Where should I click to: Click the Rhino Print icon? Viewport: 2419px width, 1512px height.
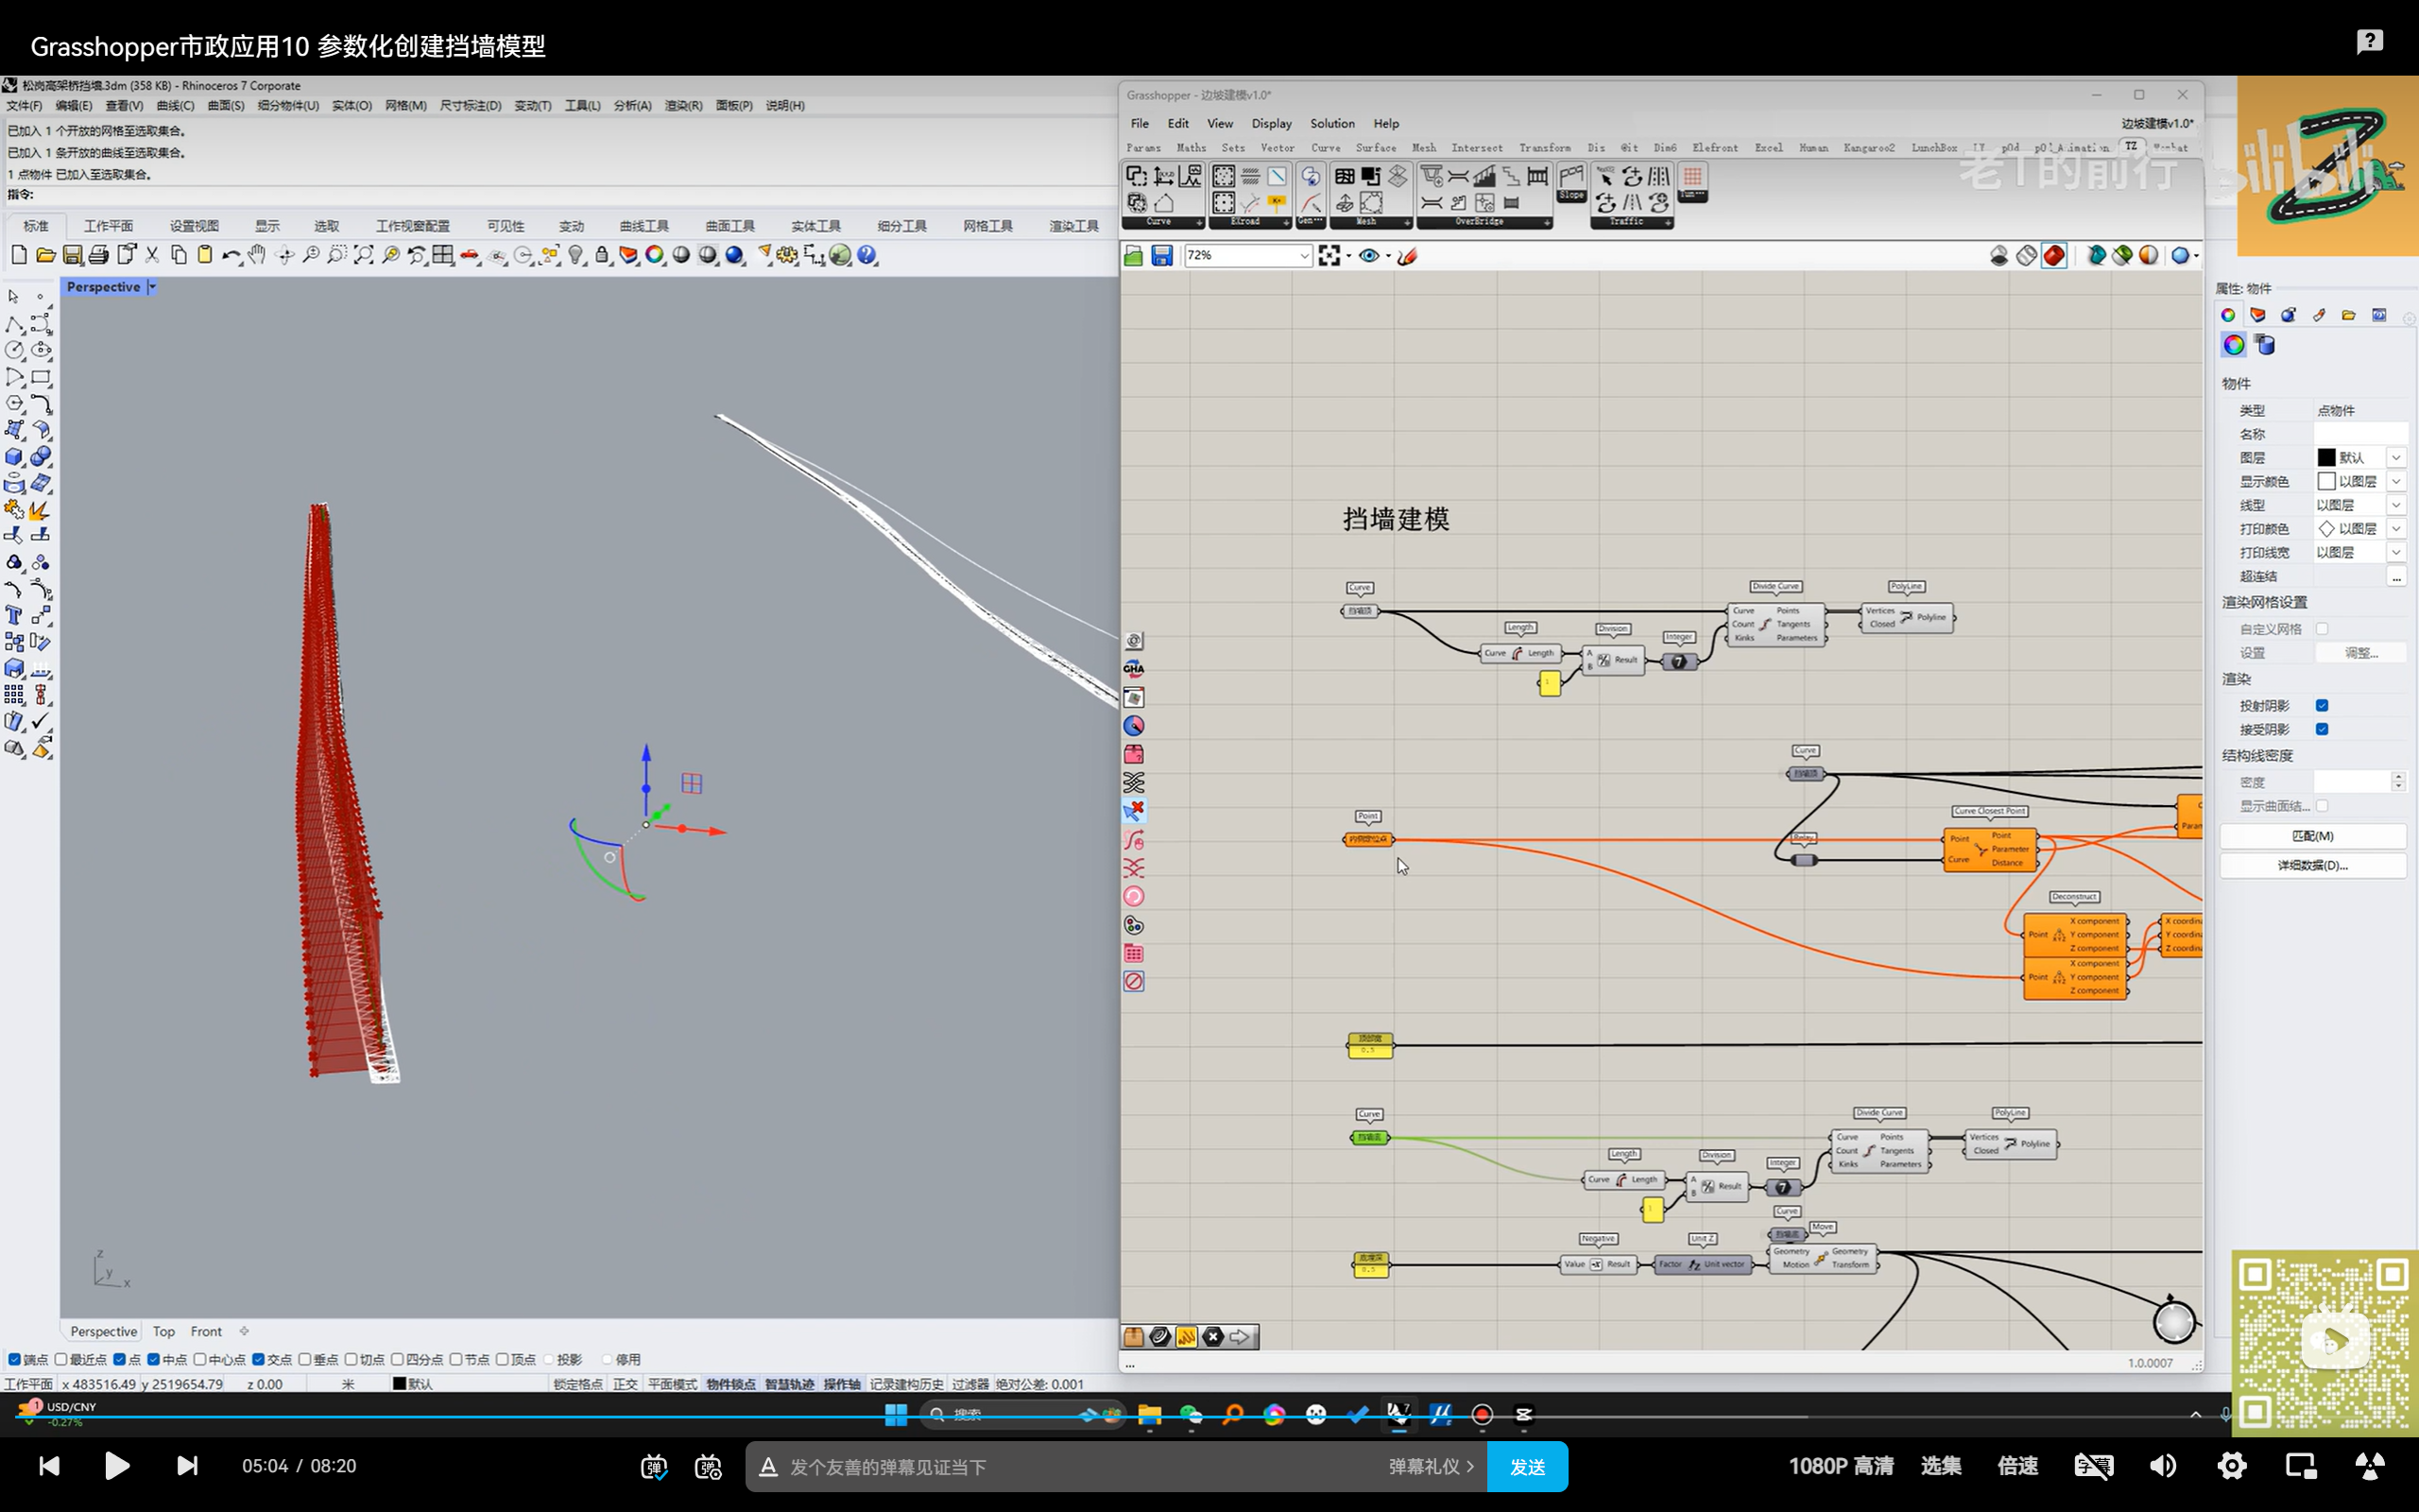click(x=98, y=255)
